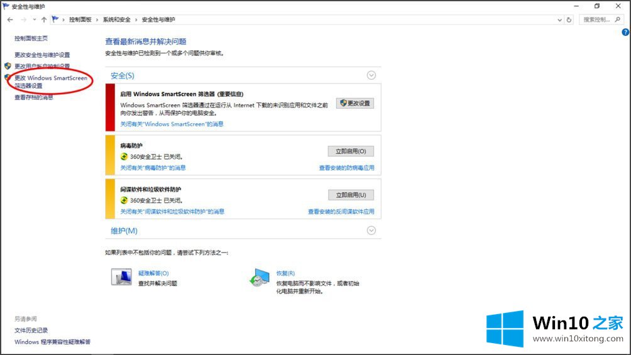Open the recent locations dropdown arrow
Screen dimensions: 631x355
[34, 19]
